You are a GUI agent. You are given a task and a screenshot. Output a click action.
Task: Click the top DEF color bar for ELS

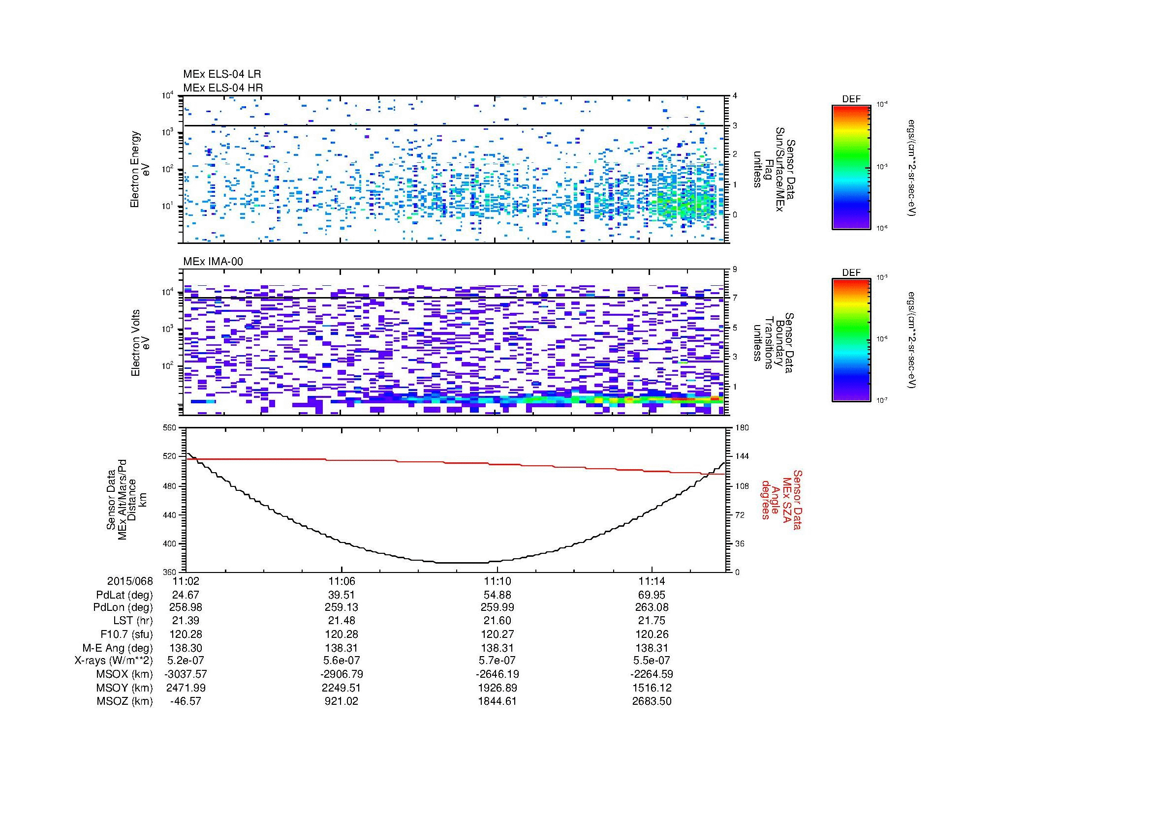pos(851,167)
